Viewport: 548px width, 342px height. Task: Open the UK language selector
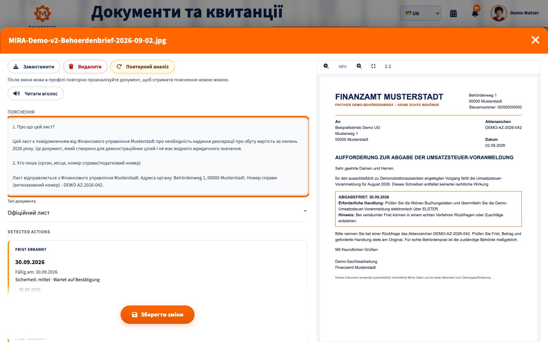420,13
